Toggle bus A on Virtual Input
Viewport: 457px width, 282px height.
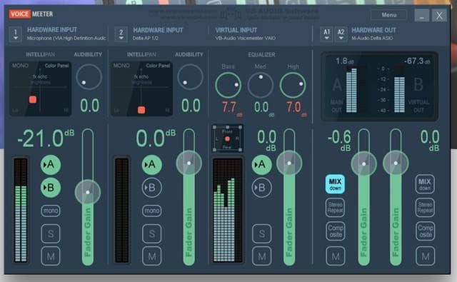(261, 165)
